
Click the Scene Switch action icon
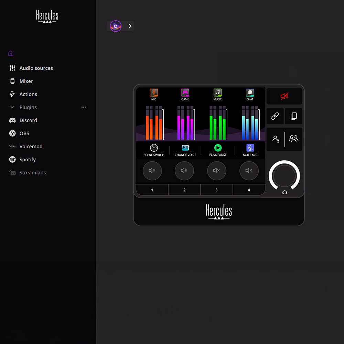[x=154, y=148]
